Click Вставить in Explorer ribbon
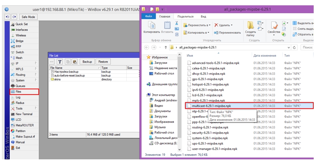This screenshot has height=162, width=317. pos(167,28)
